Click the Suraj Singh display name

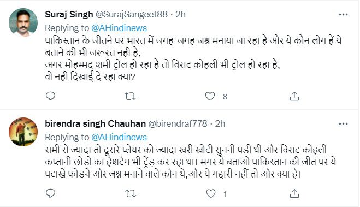pyautogui.click(x=69, y=14)
